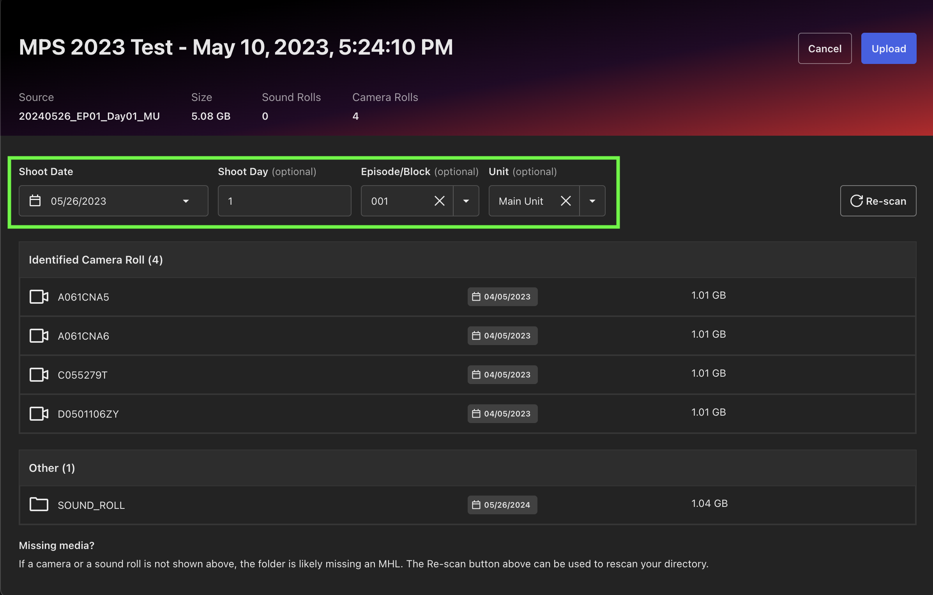Image resolution: width=933 pixels, height=595 pixels.
Task: Expand the Episode/Block dropdown
Action: click(x=466, y=201)
